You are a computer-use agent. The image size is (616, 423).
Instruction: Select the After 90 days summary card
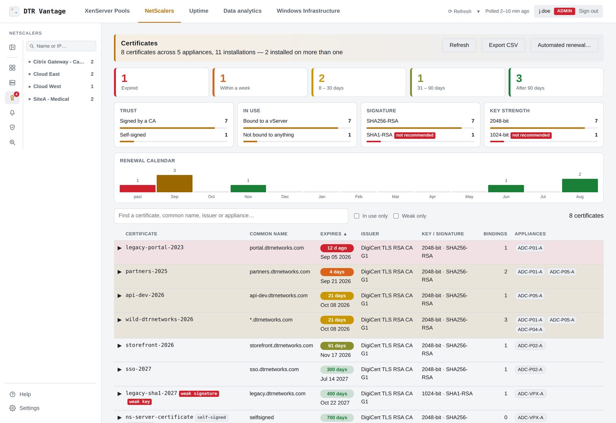(x=556, y=82)
